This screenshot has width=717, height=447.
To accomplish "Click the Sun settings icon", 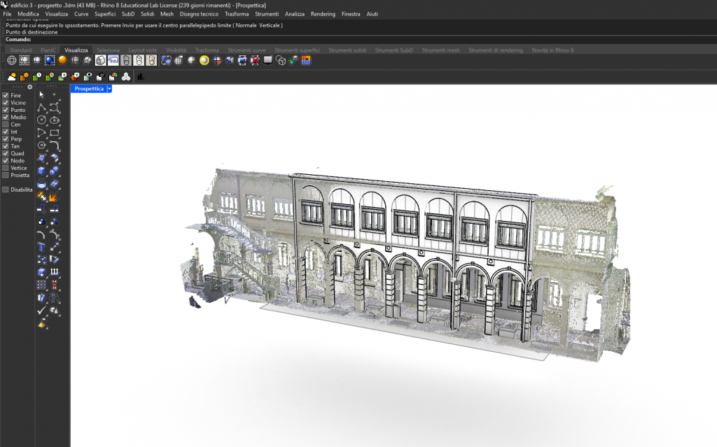I will pos(12,77).
